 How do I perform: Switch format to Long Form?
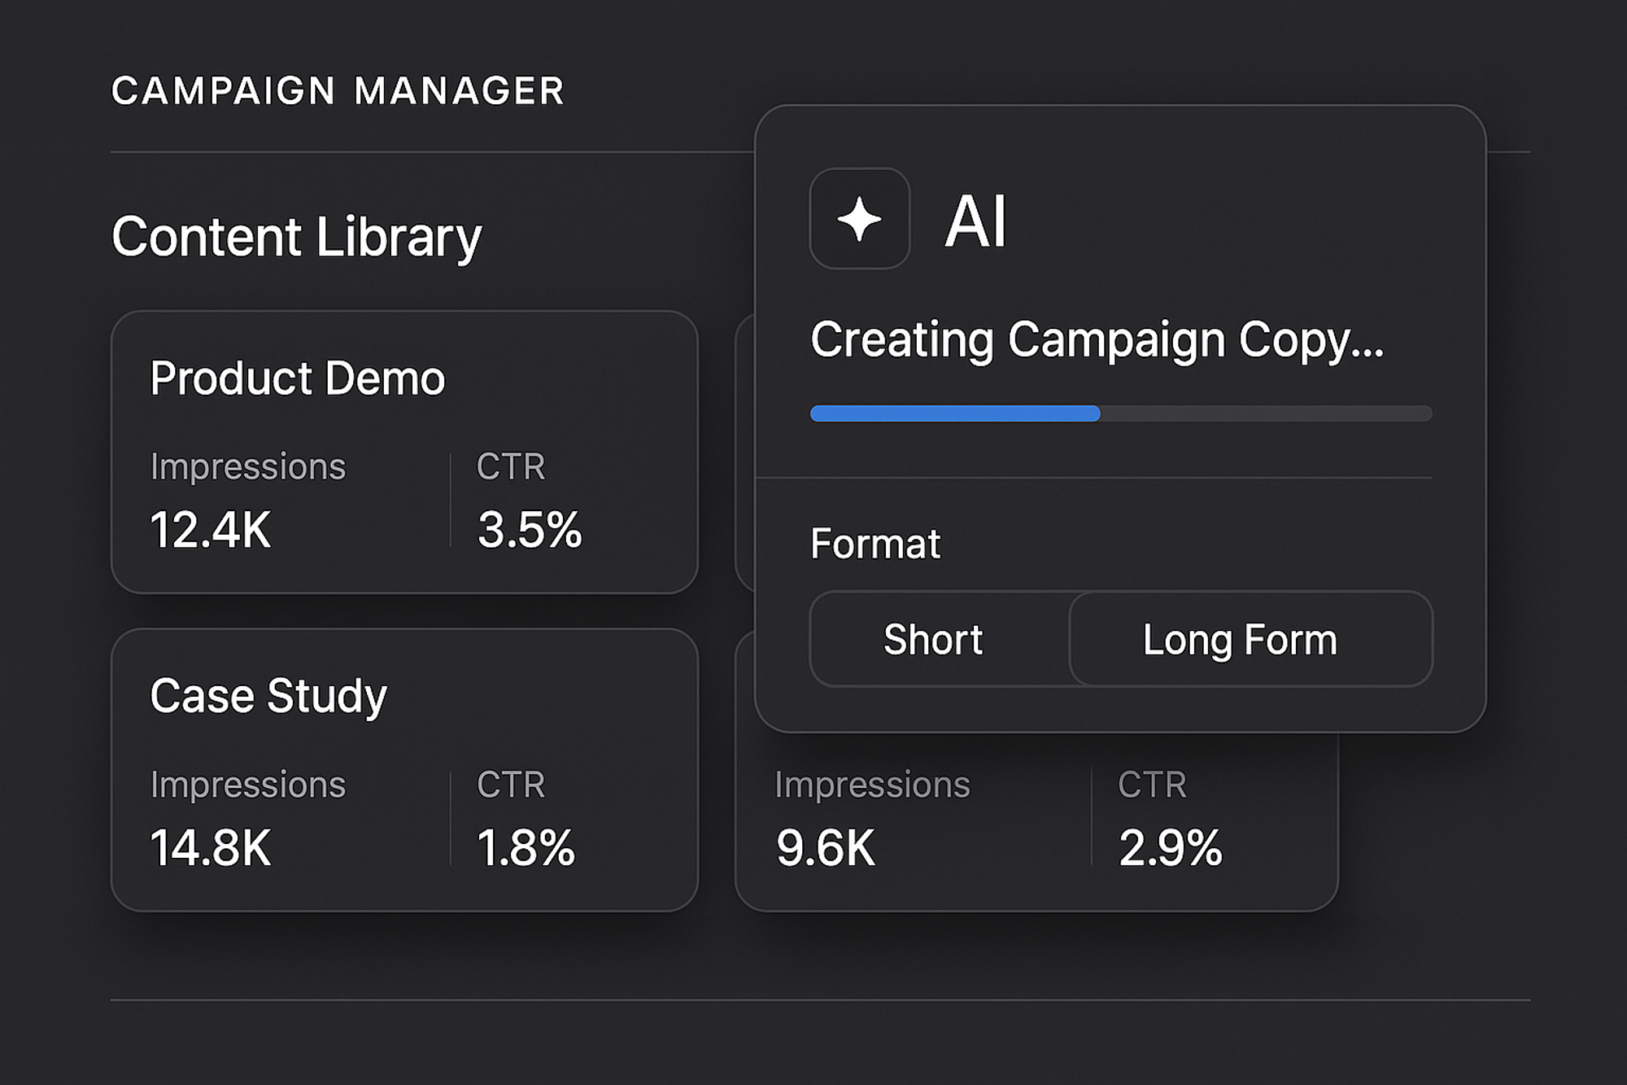[1240, 640]
